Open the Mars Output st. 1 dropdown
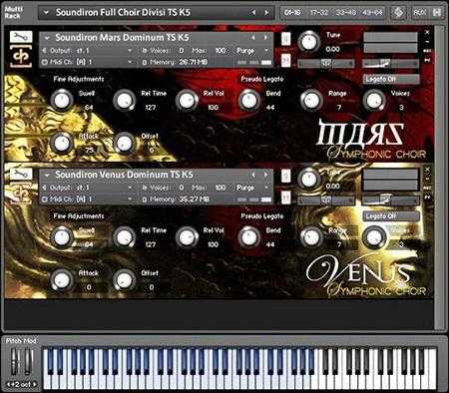 (x=87, y=51)
